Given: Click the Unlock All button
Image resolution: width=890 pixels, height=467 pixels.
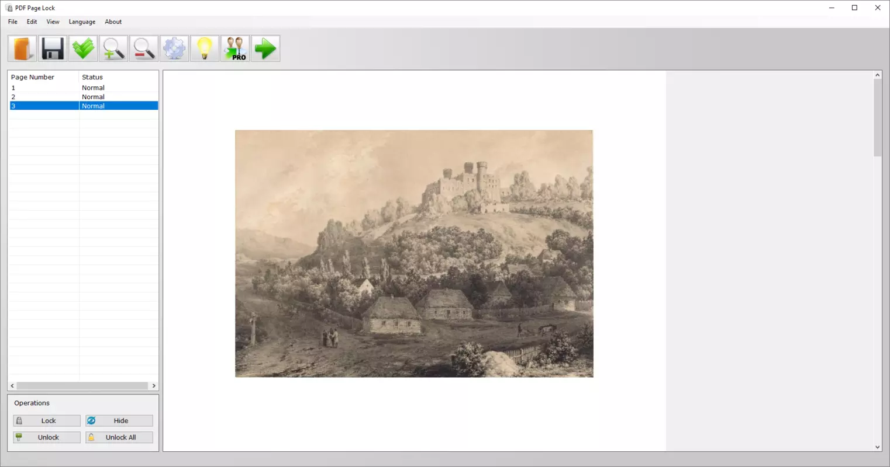Looking at the screenshot, I should point(119,437).
